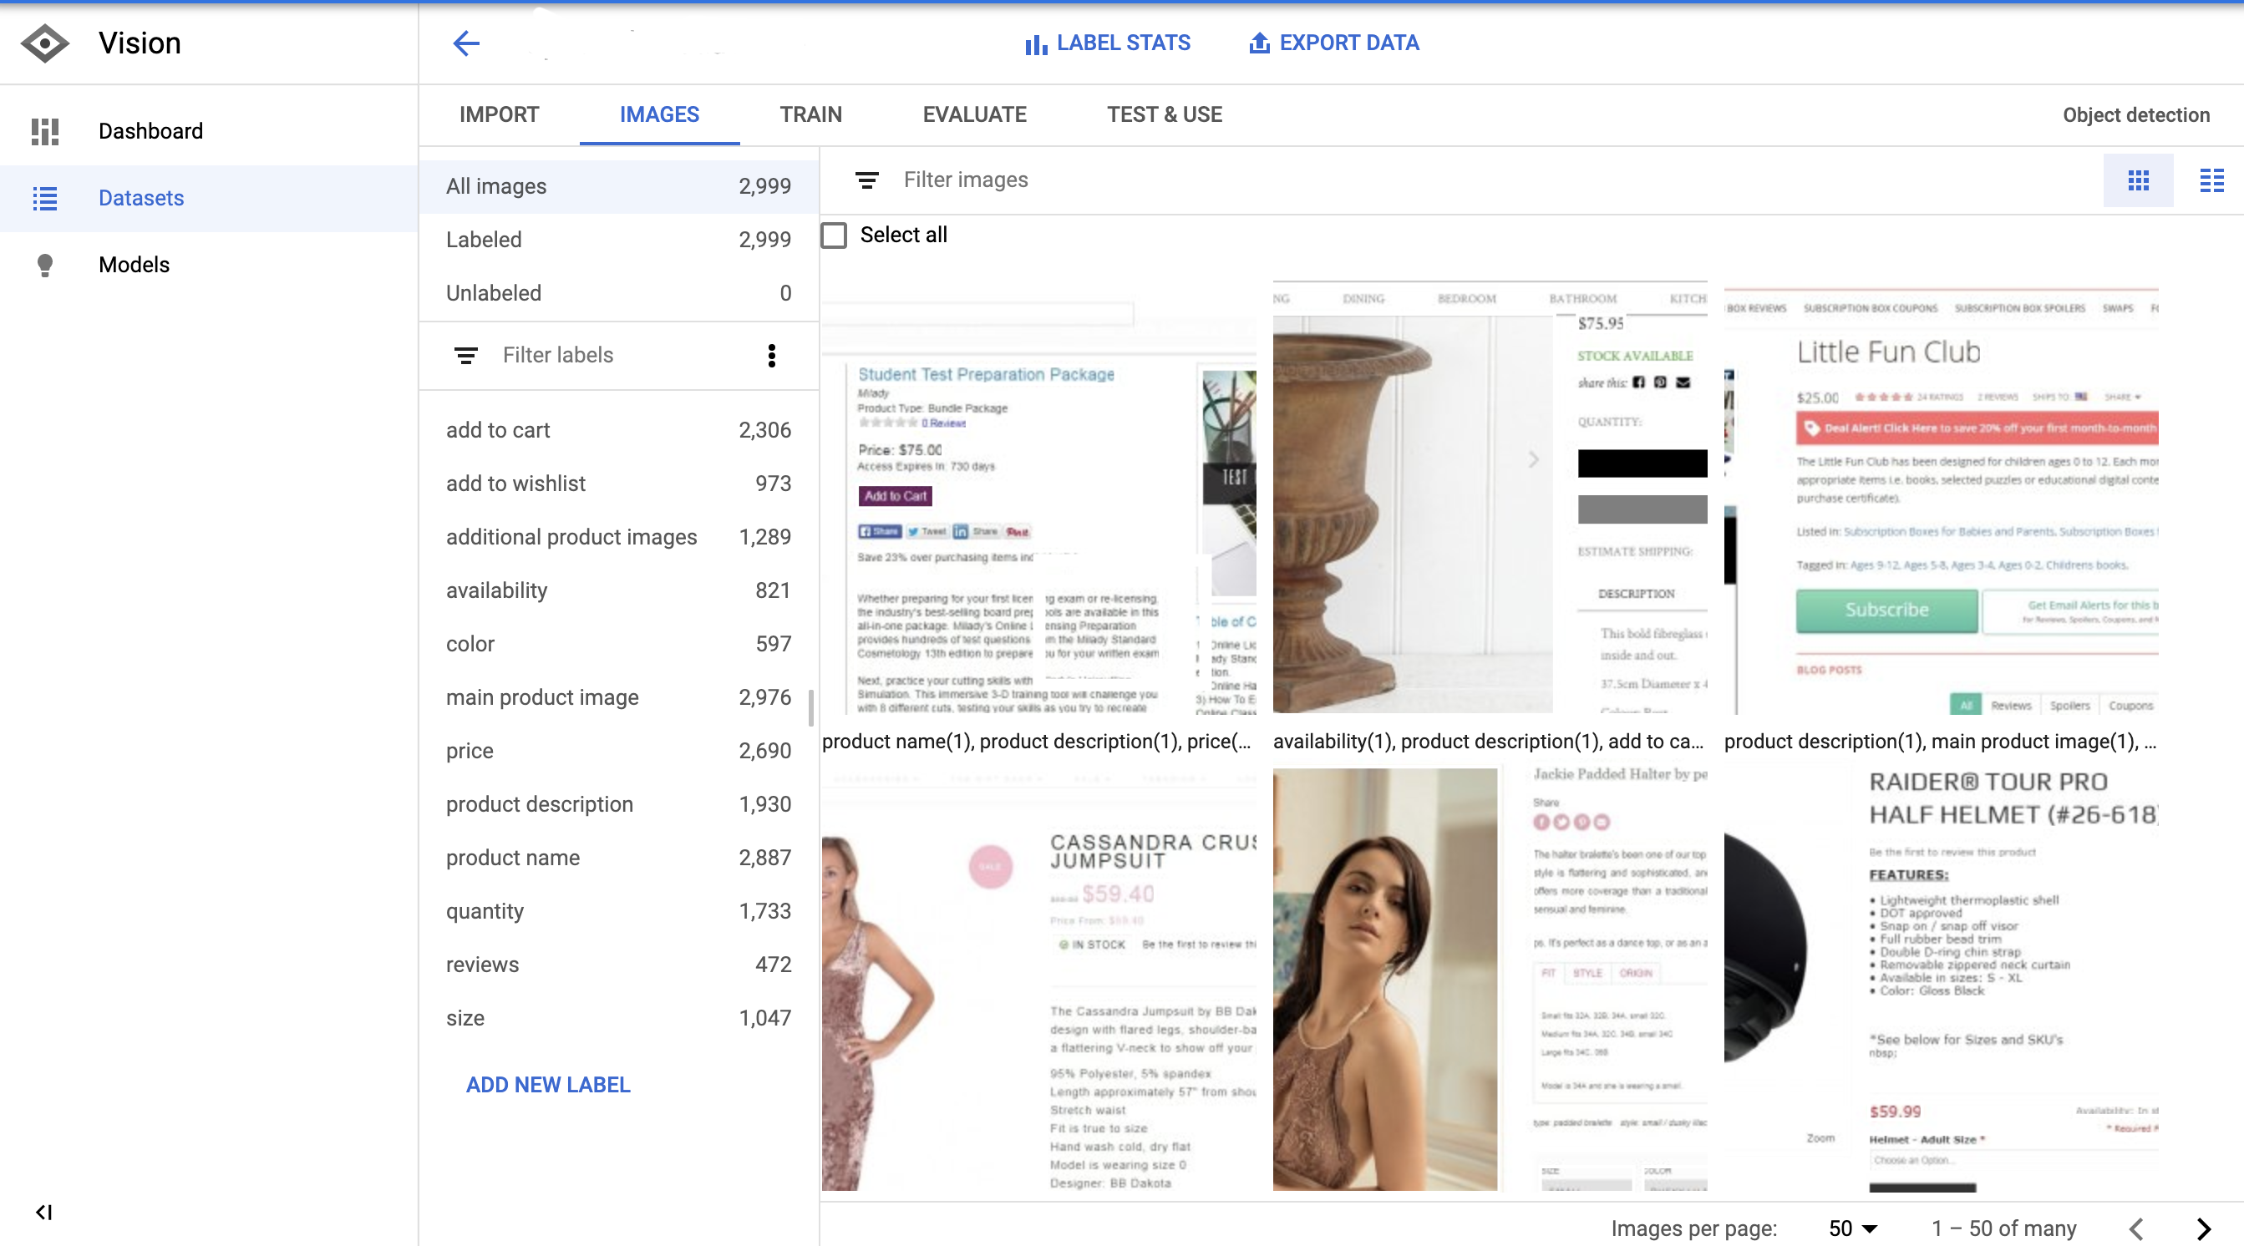The width and height of the screenshot is (2244, 1246).
Task: Select the Unlabeled images filter
Action: coord(617,293)
